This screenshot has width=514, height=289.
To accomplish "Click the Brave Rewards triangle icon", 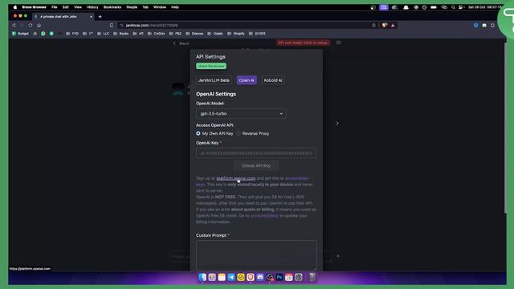I will click(393, 25).
